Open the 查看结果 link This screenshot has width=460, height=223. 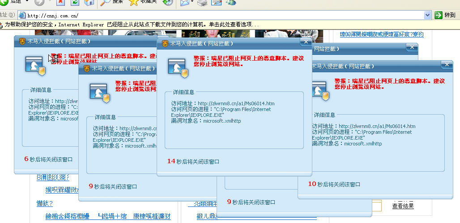(403, 206)
